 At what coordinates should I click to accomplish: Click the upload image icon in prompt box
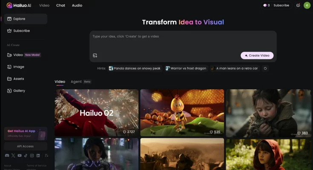95,55
